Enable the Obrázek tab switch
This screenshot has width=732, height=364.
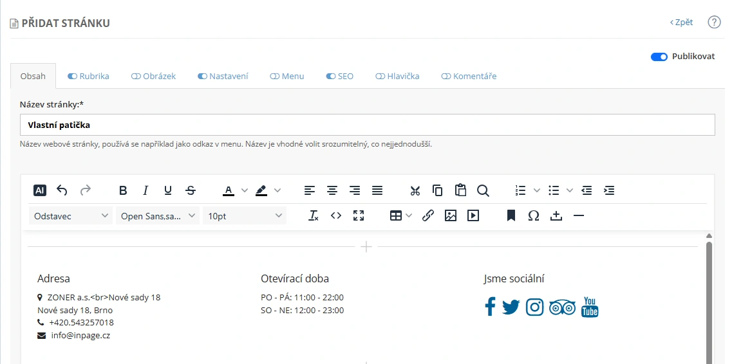[x=135, y=76]
